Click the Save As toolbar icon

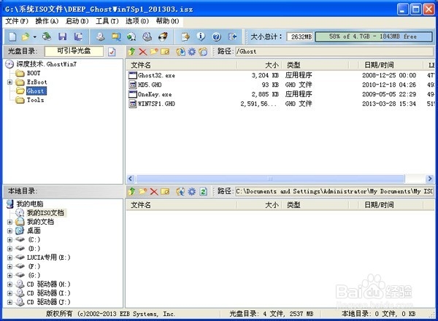(x=78, y=36)
